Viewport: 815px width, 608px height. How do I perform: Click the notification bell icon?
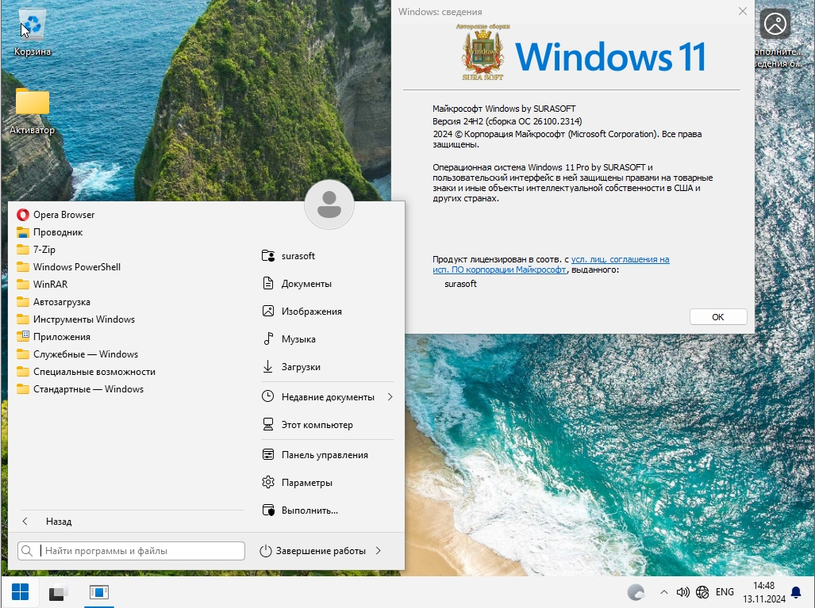[796, 592]
